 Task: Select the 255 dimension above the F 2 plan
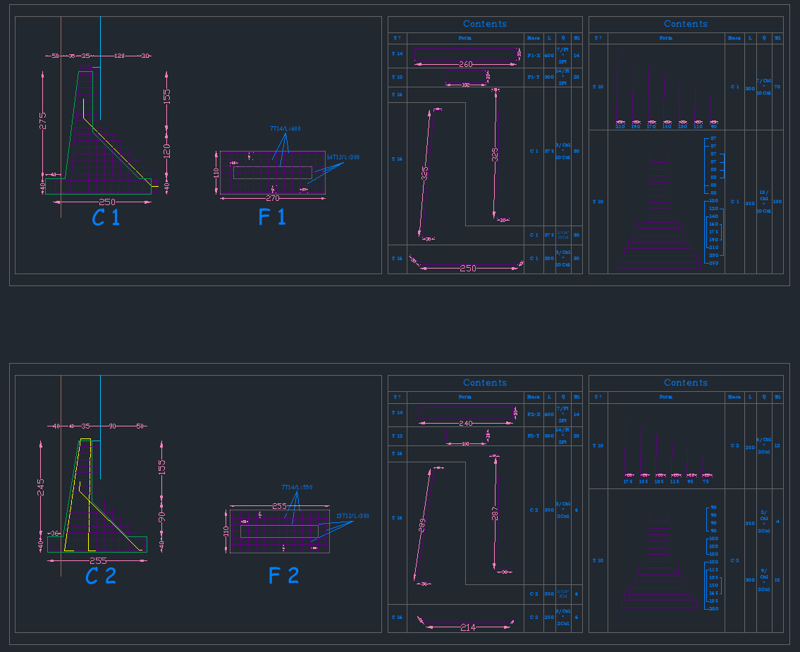click(279, 506)
